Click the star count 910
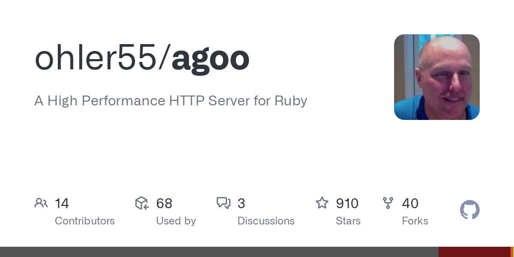 347,203
